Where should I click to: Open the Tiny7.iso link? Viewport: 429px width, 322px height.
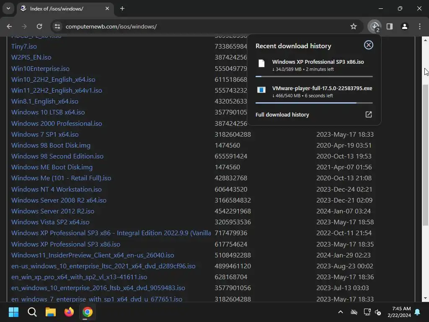[24, 46]
